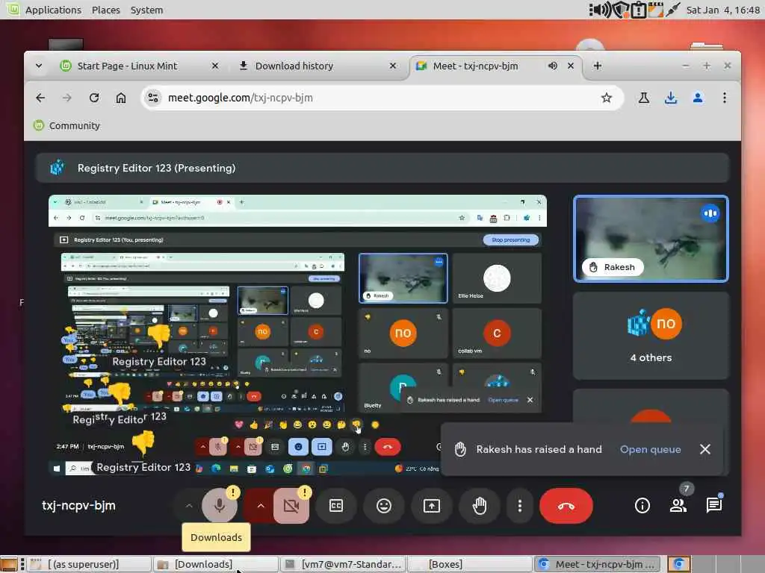View site information icon in the address bar
The image size is (765, 573).
click(153, 98)
